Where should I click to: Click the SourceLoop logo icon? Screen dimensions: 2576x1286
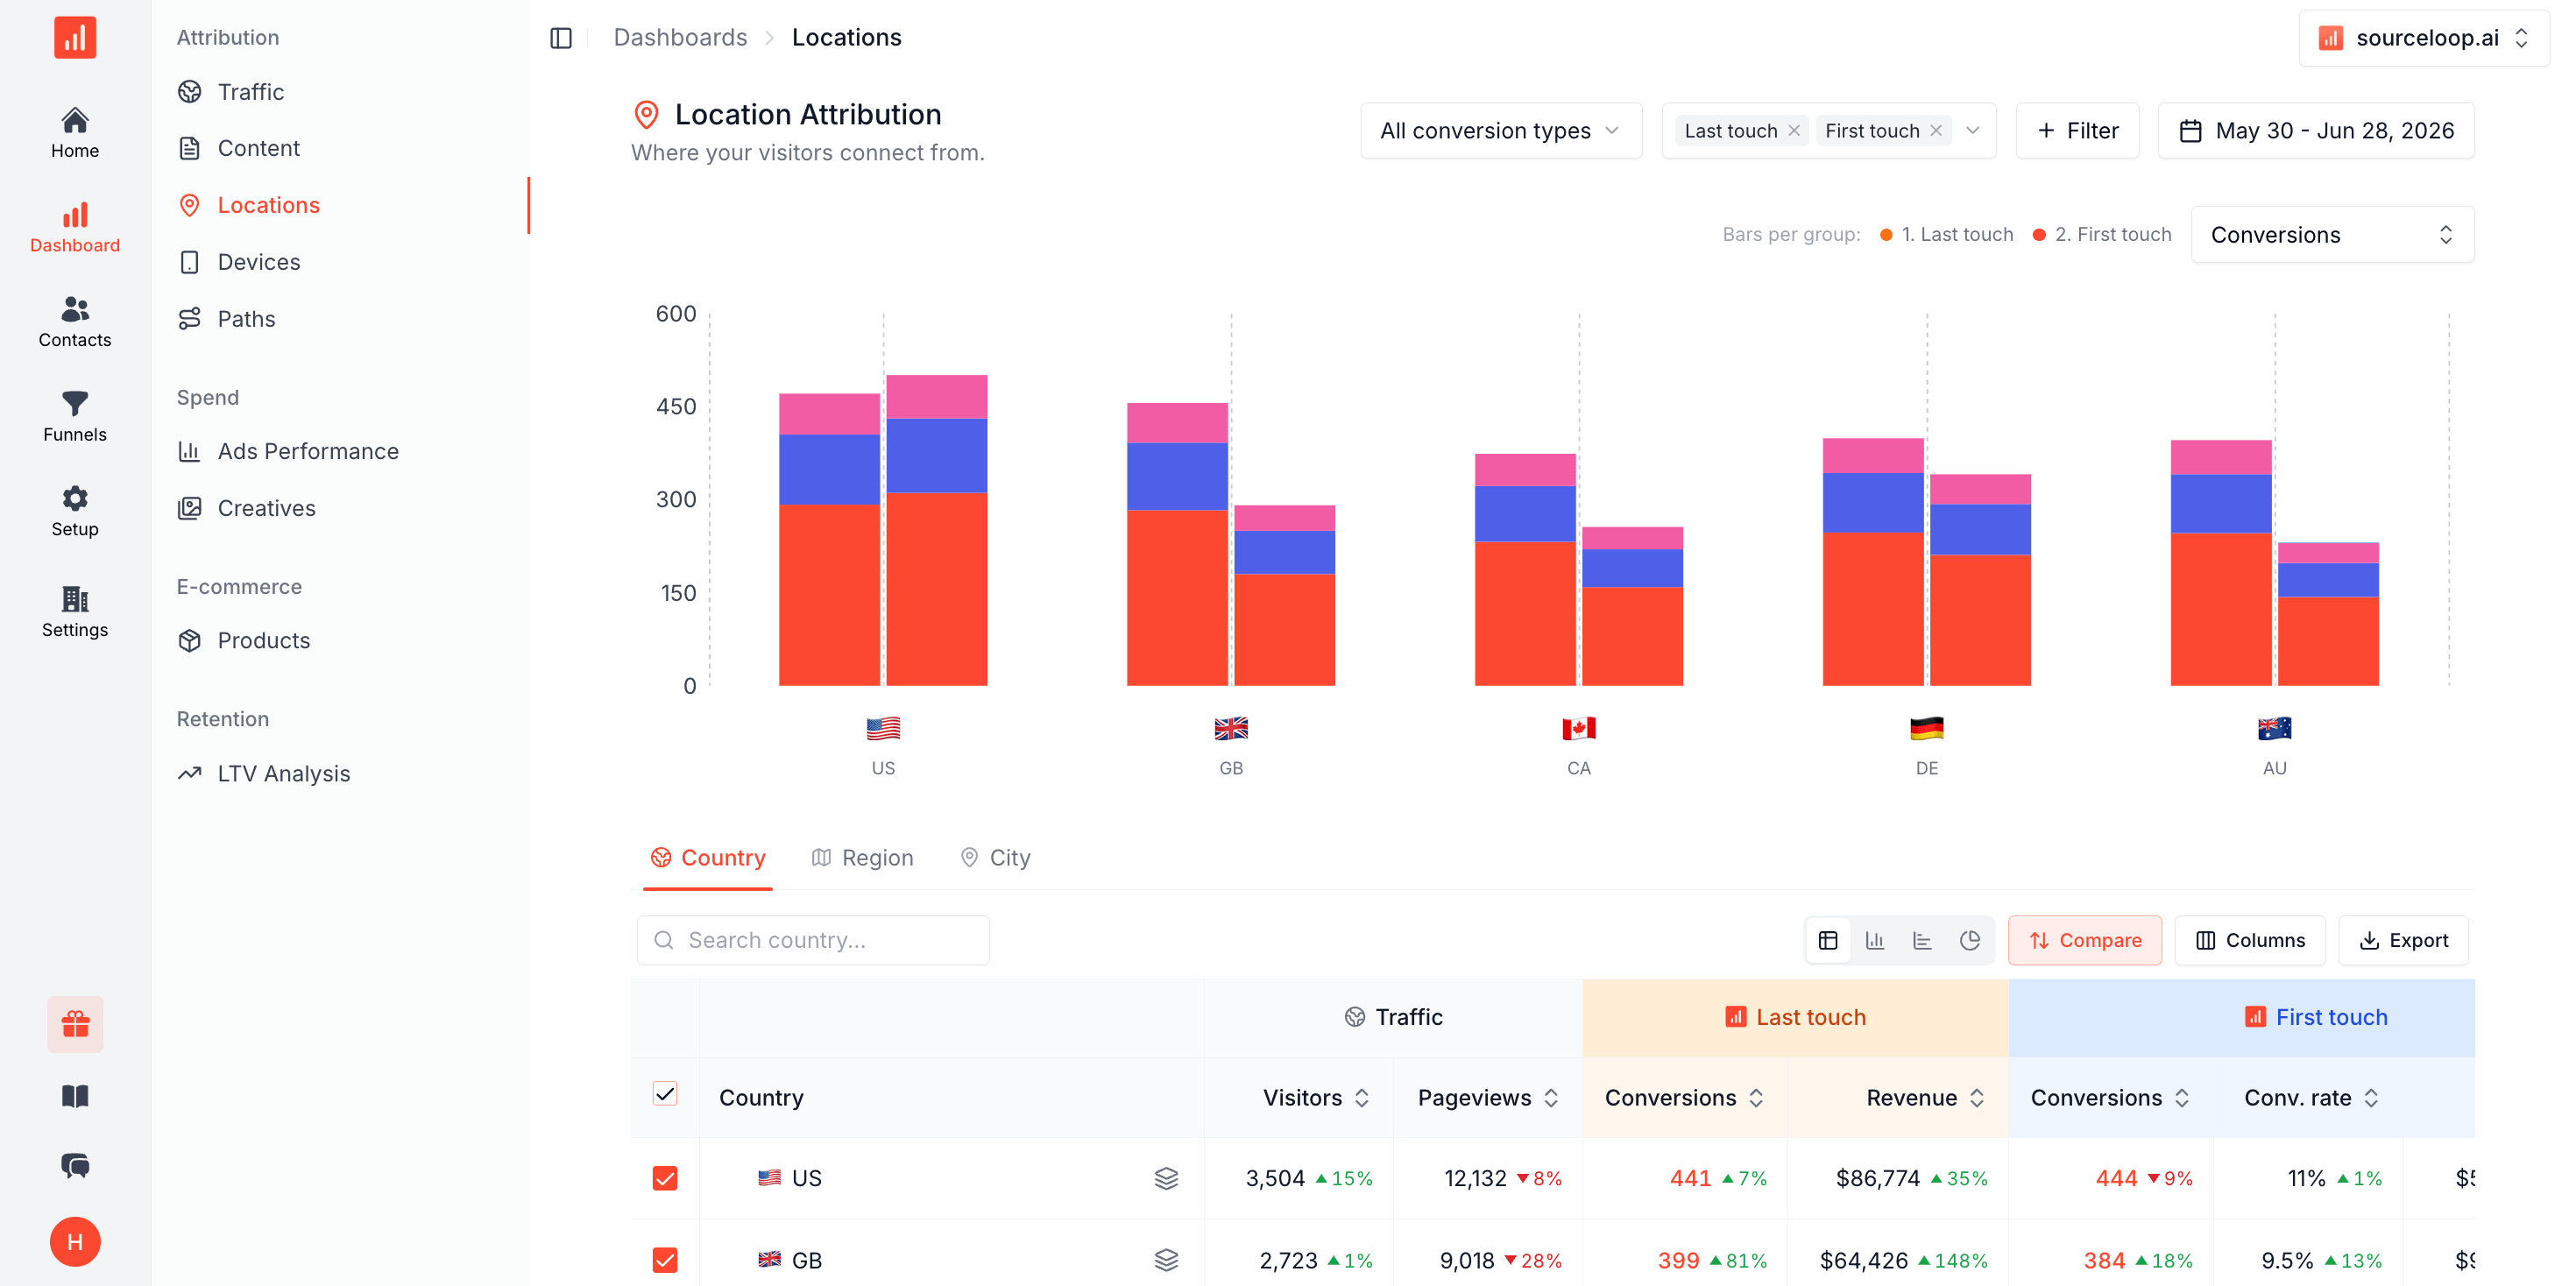75,38
